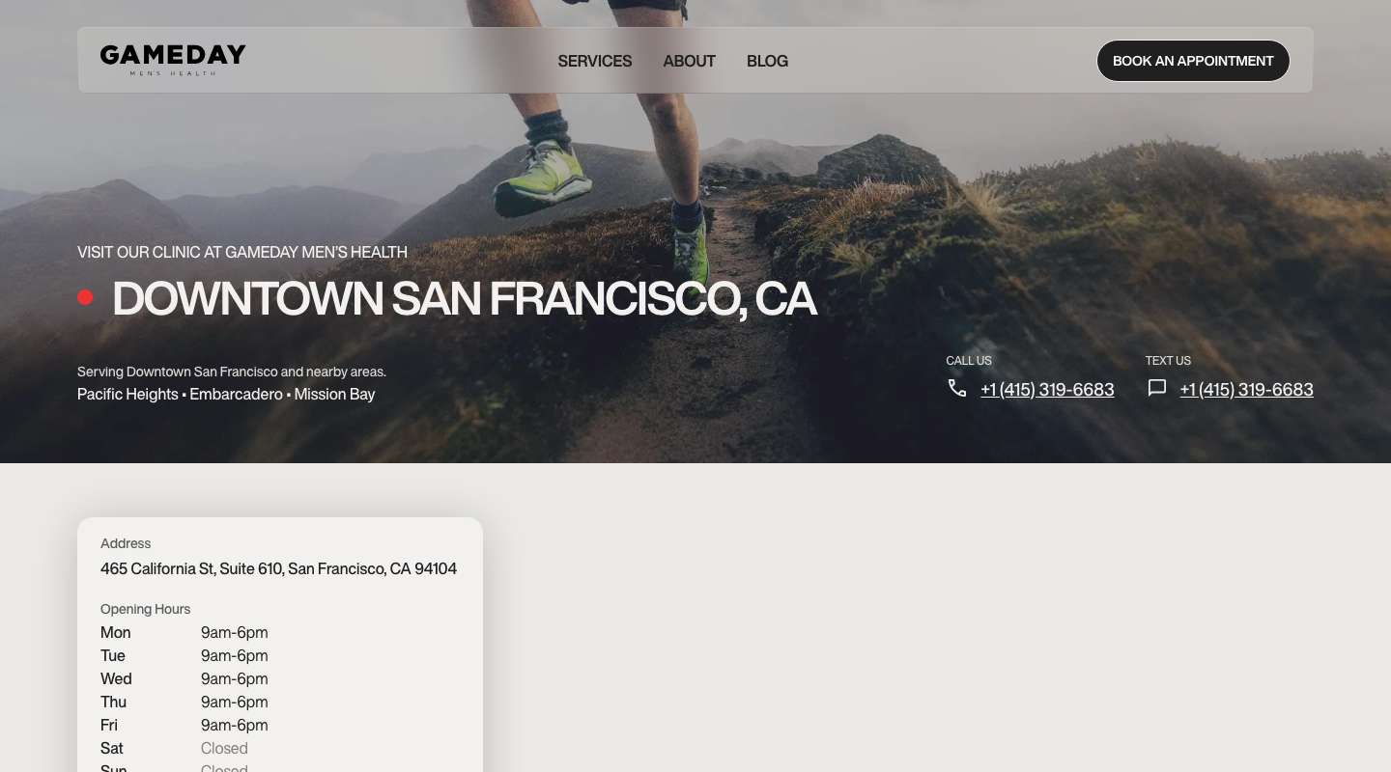This screenshot has height=772, width=1391.
Task: Open the phone number under Text Us
Action: coord(1246,389)
